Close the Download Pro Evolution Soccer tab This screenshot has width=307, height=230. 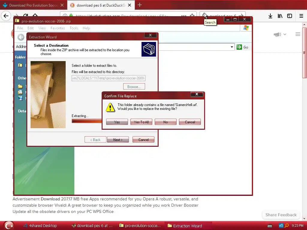(x=62, y=5)
